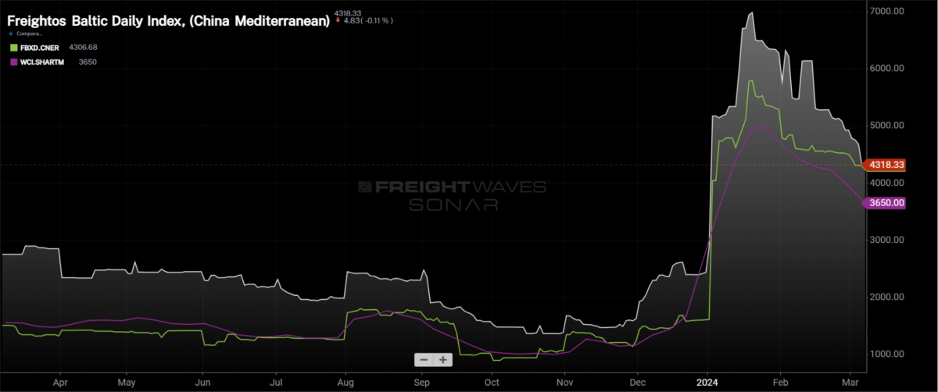Screen dimensions: 938x392
Task: Click the May label on the time axis
Action: [128, 383]
